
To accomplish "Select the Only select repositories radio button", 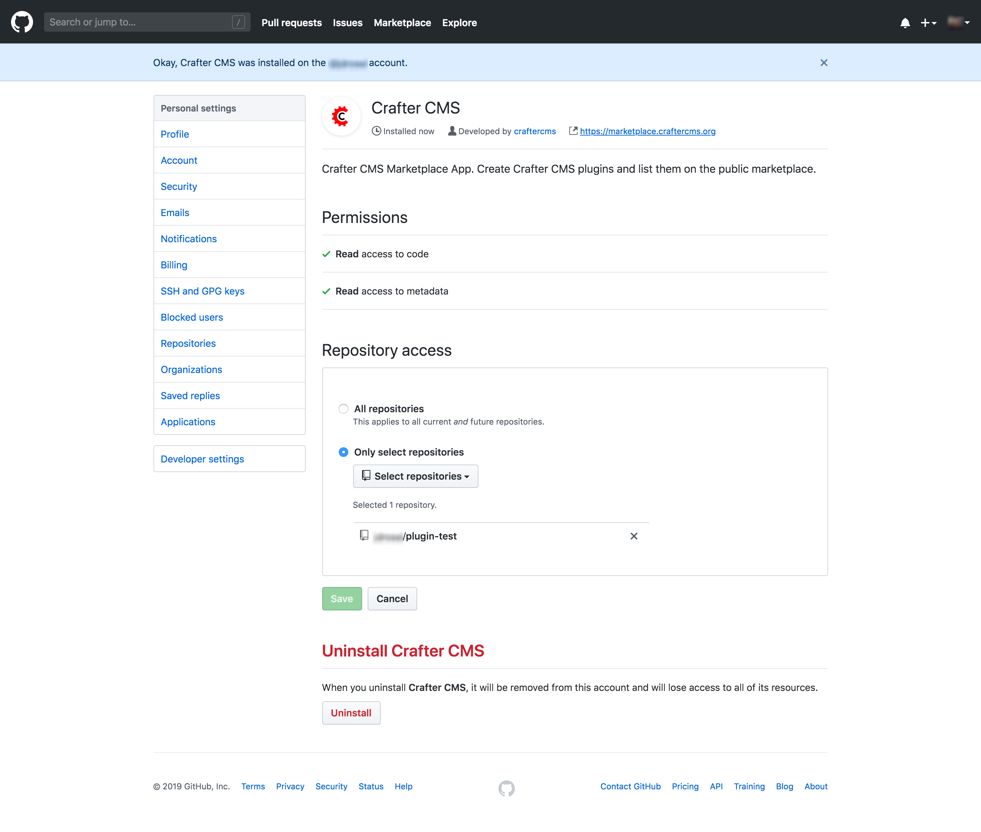I will point(343,451).
